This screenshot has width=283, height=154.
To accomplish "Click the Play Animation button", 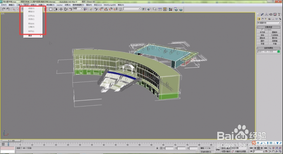I will point(258,148).
